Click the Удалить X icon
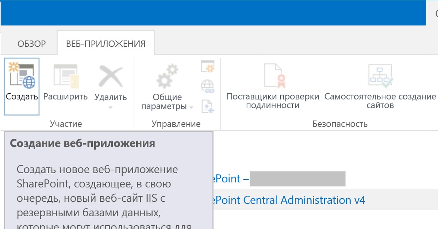Viewport: 438px width, 229px height. coord(111,76)
